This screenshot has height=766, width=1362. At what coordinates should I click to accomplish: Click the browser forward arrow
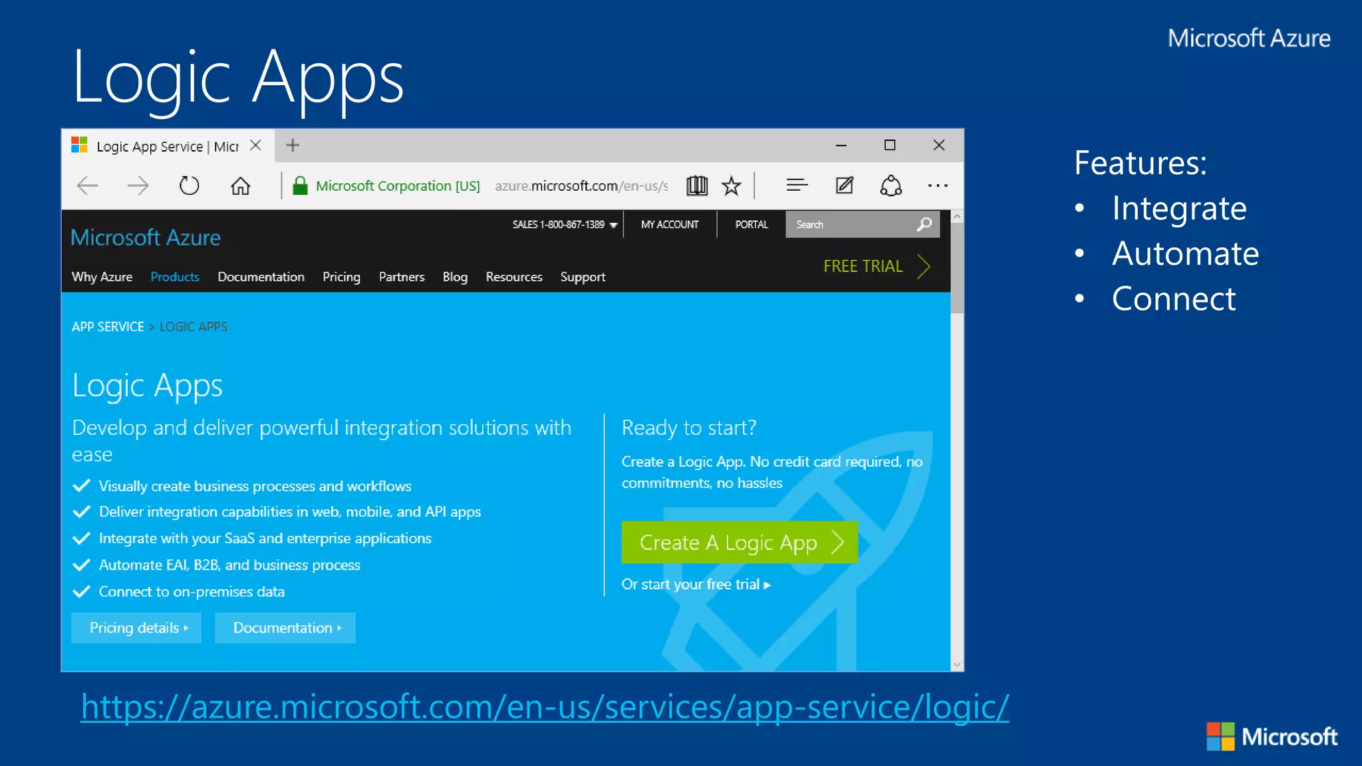coord(138,186)
